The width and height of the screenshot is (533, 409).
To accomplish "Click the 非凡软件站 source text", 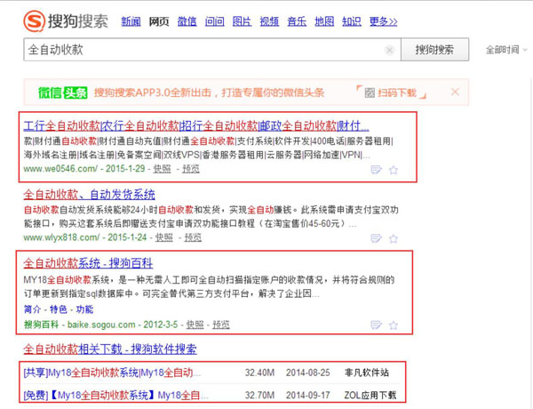I will coord(366,373).
